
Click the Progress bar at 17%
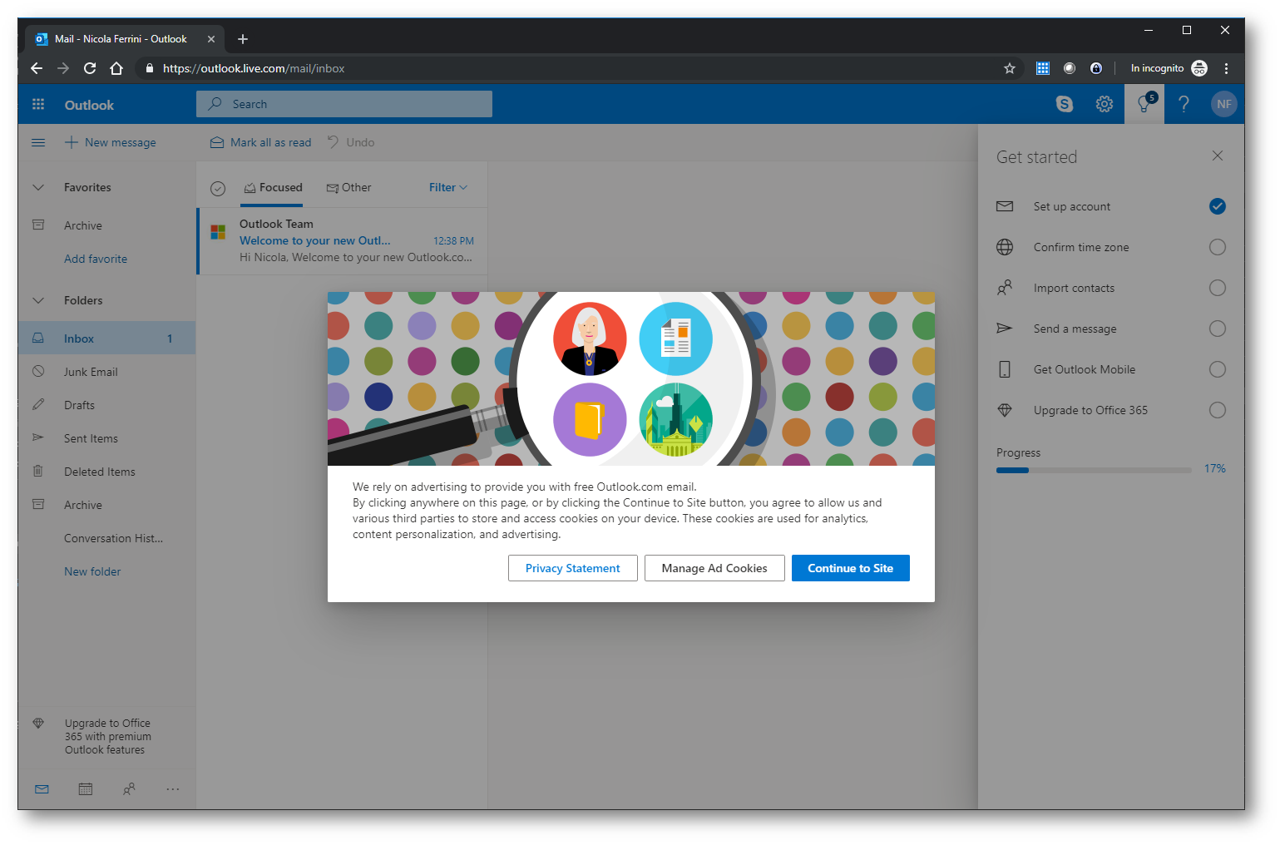point(1094,470)
